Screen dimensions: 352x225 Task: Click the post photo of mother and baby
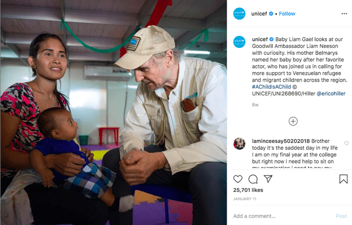click(114, 112)
